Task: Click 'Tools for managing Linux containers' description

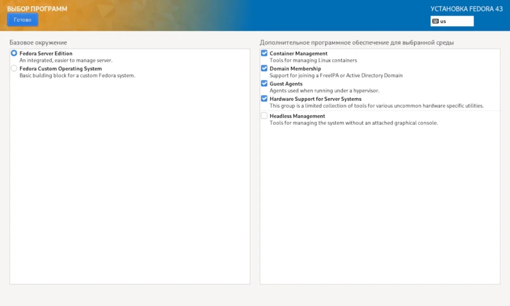Action: pos(313,60)
